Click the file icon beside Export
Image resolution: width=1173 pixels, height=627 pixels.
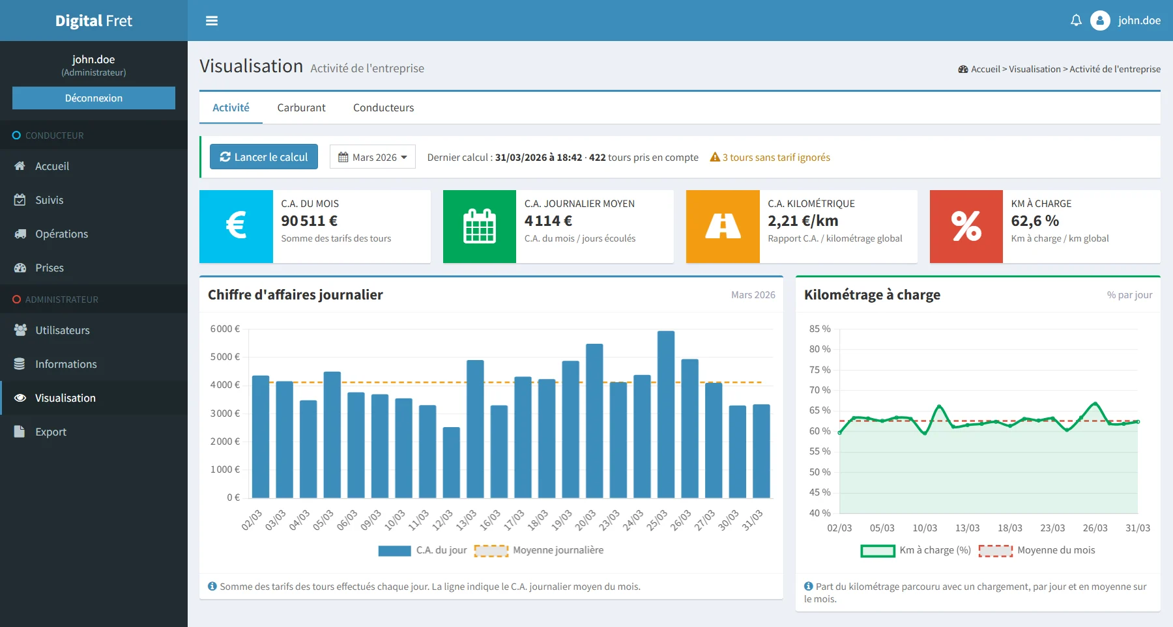click(20, 432)
